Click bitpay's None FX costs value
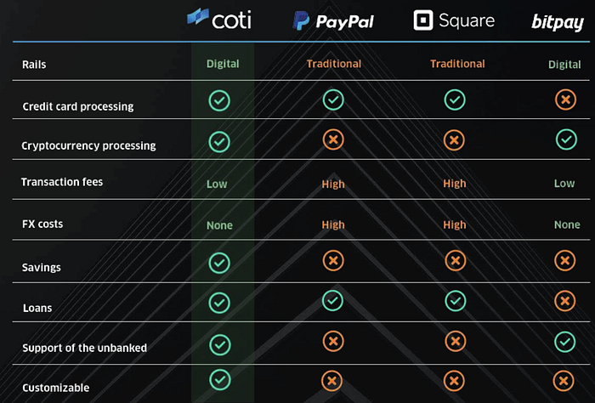 pyautogui.click(x=567, y=224)
